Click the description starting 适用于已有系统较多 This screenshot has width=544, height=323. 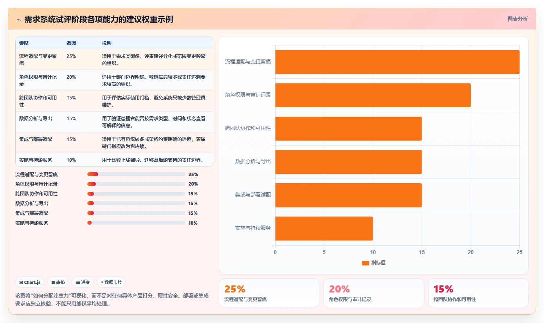[154, 143]
